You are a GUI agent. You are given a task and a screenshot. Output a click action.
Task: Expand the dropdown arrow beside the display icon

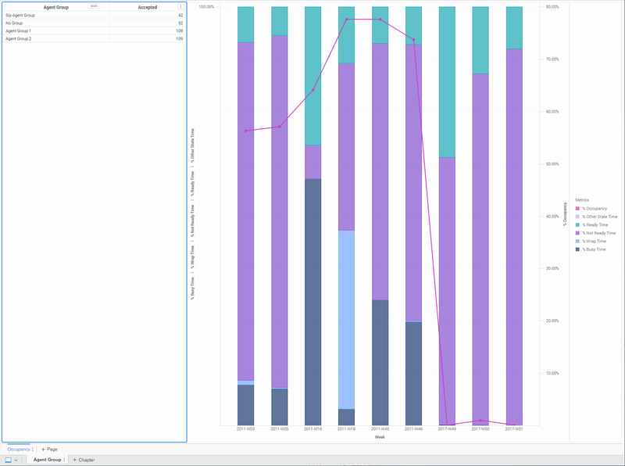click(16, 460)
